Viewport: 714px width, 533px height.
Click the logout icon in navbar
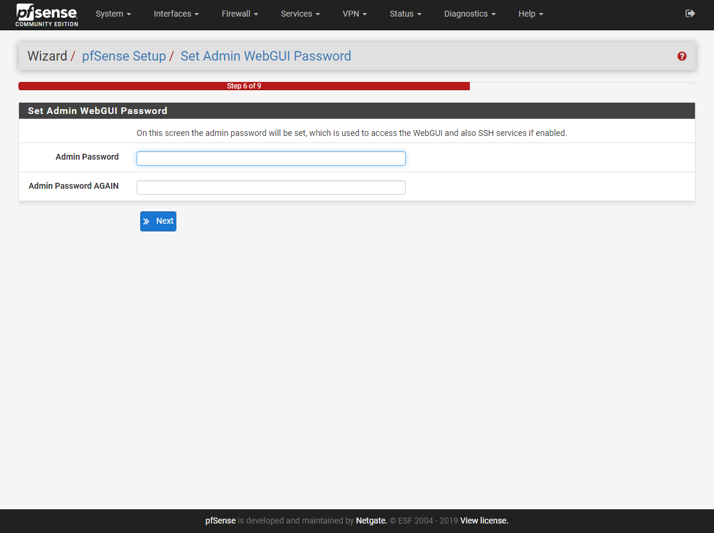click(690, 14)
